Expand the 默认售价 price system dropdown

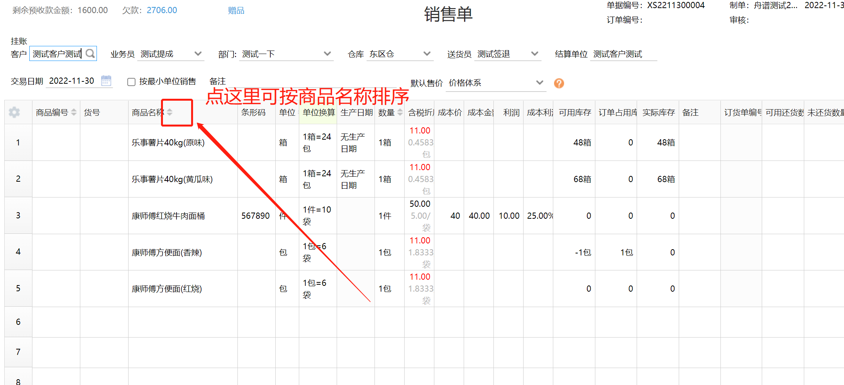[540, 83]
